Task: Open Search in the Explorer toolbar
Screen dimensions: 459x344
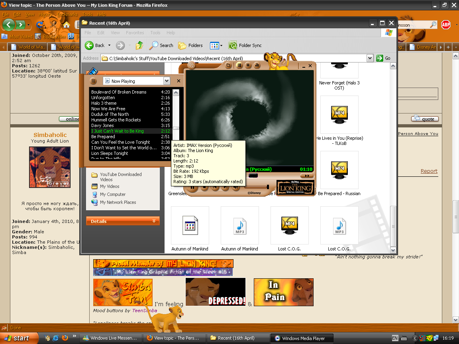Action: point(161,45)
